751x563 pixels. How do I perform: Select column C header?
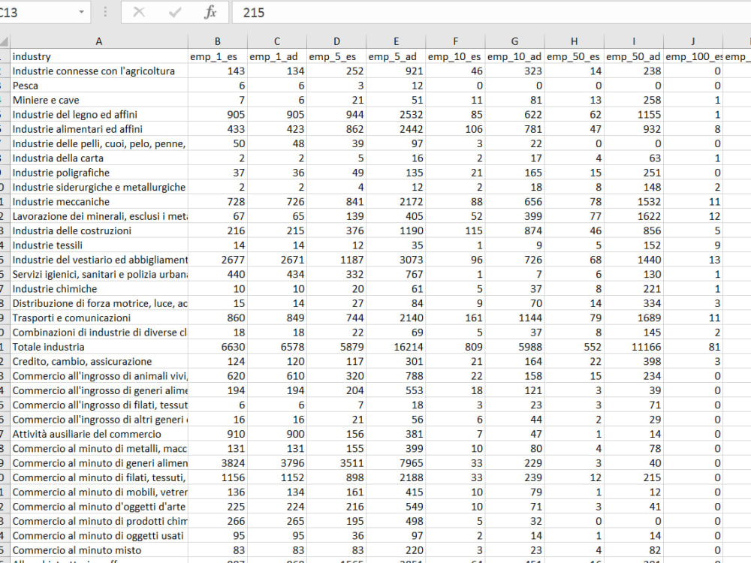(x=277, y=41)
